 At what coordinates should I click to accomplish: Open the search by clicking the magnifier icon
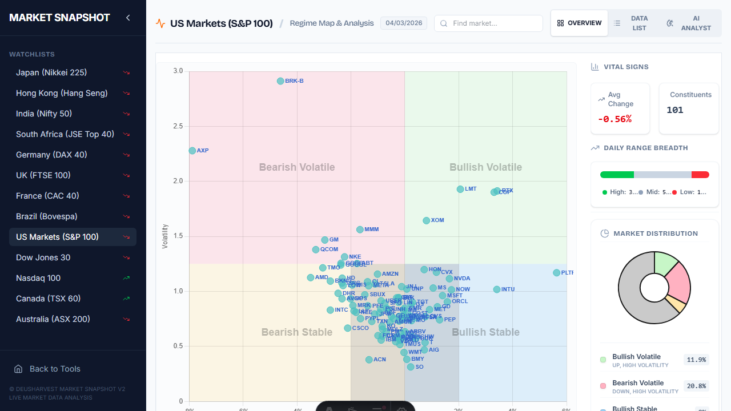tap(444, 23)
